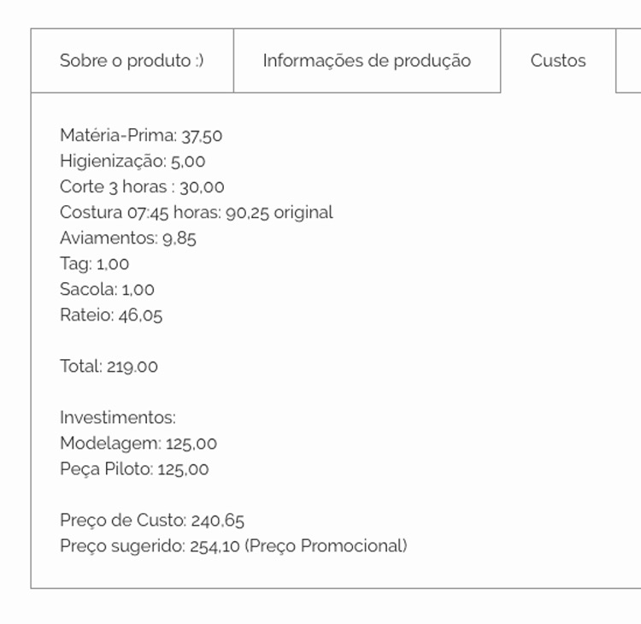Click the Aviamentos 9,85 line

coord(128,238)
